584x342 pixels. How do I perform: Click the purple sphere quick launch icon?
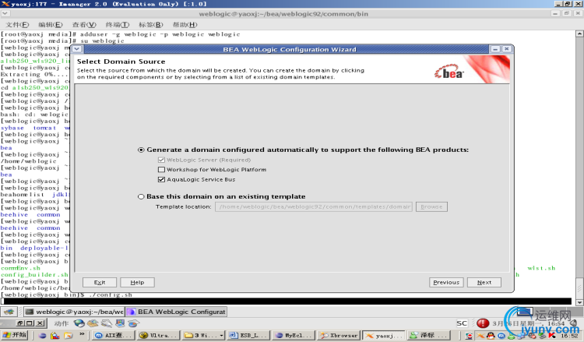click(x=42, y=336)
